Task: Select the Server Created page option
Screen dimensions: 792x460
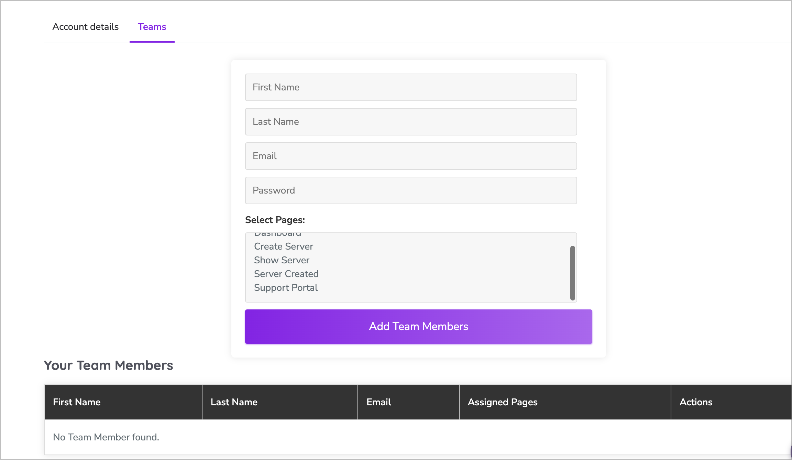Action: pos(285,273)
